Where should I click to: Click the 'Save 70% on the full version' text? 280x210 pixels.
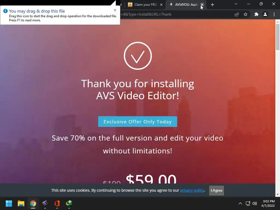pyautogui.click(x=138, y=138)
